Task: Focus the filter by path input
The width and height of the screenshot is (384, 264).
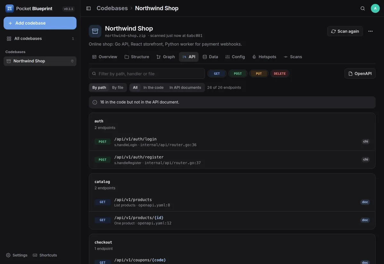Action: coord(147,74)
